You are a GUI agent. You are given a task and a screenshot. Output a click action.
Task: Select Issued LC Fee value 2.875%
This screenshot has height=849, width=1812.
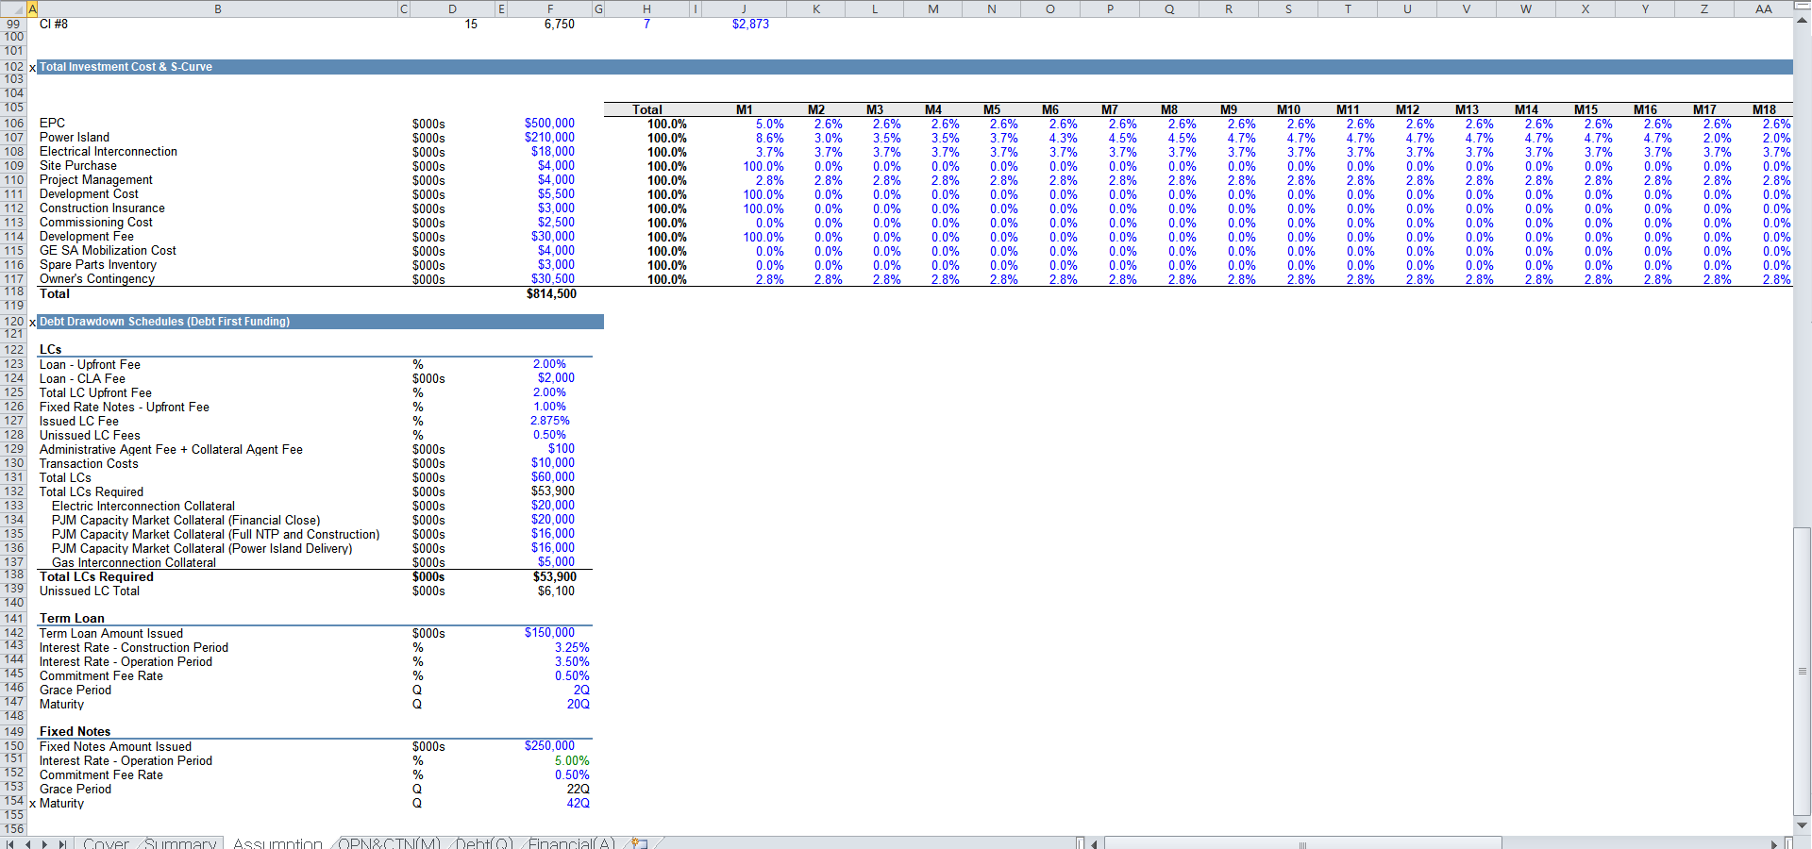click(549, 421)
